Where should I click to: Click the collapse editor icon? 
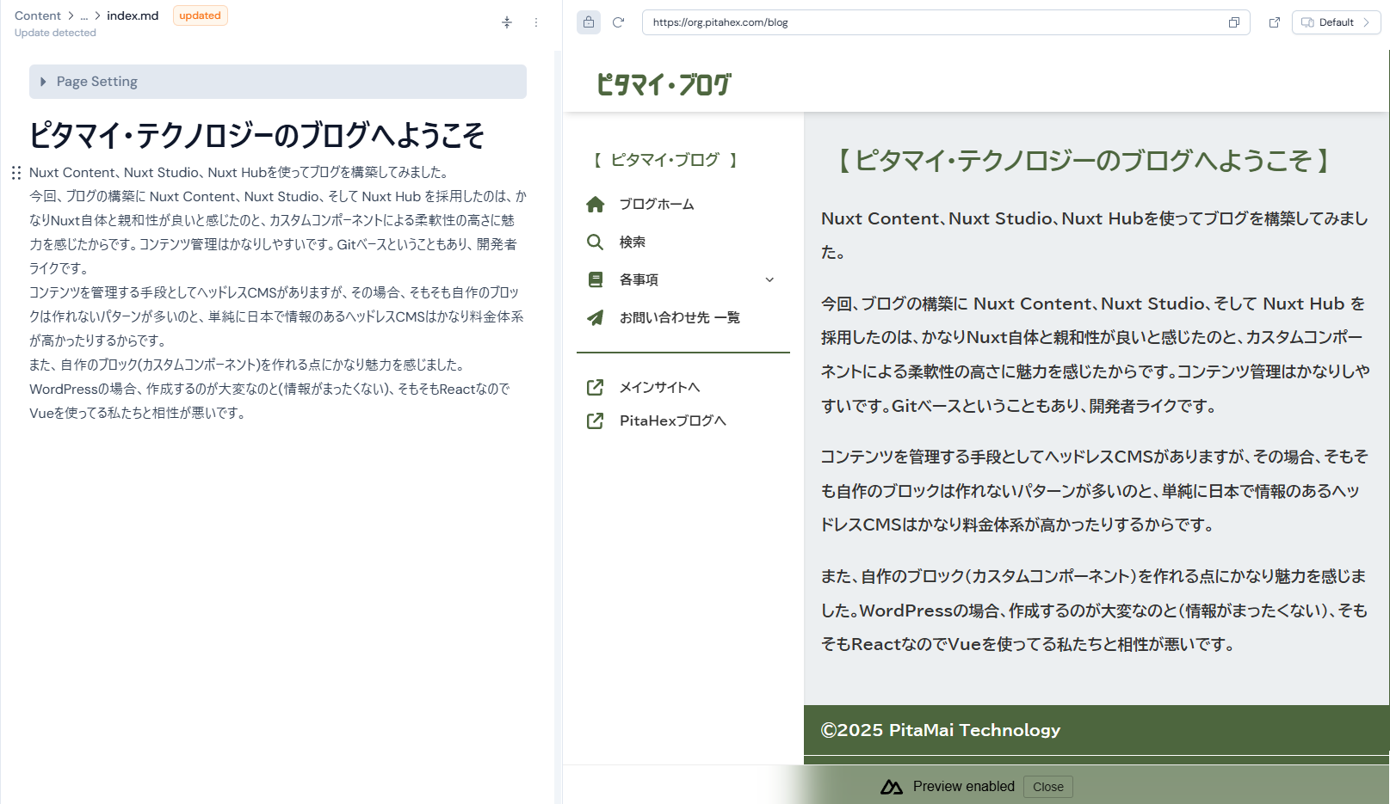tap(507, 22)
